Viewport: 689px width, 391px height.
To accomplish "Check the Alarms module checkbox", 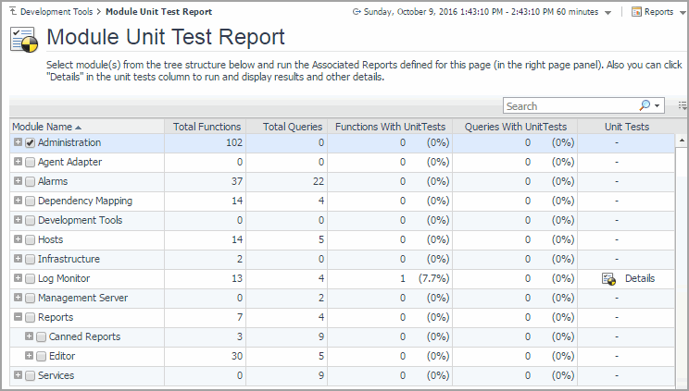I will click(31, 181).
